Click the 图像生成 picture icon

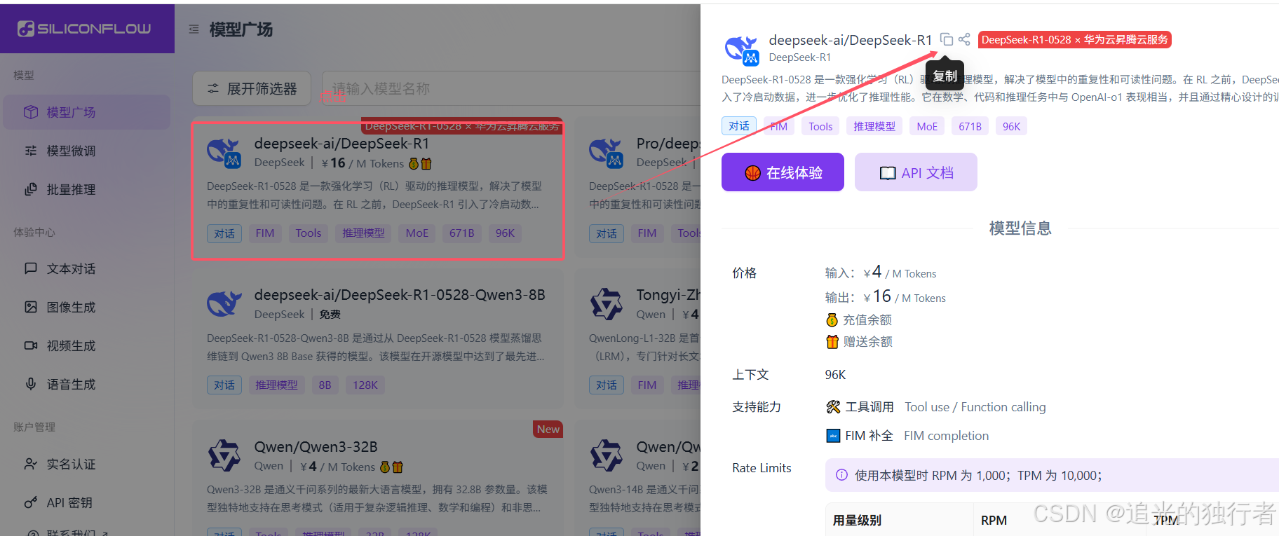click(31, 307)
